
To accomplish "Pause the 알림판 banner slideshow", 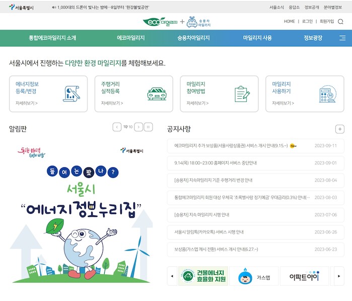I will tap(148, 127).
